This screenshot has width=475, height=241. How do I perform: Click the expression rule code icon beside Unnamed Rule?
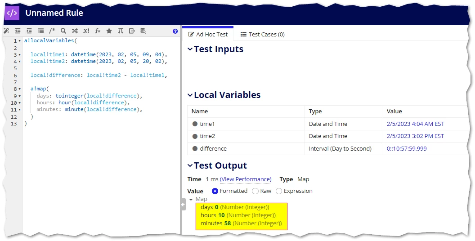pyautogui.click(x=12, y=13)
